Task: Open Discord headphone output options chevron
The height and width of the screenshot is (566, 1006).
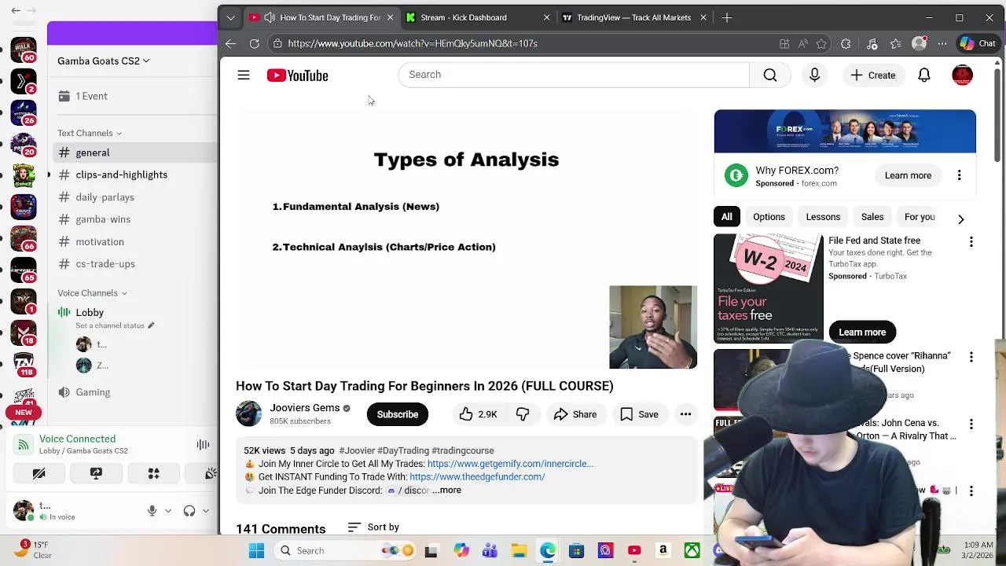Action: coord(205,511)
